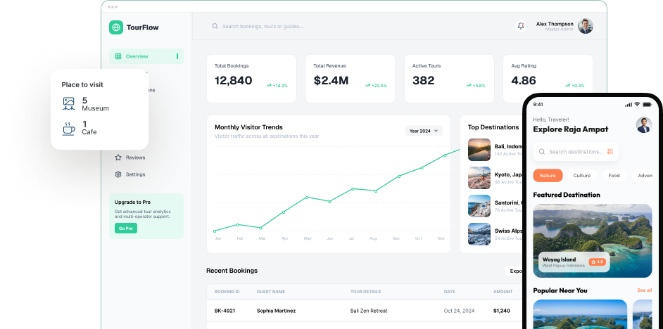
Task: Open the Year 2024 dropdown
Action: point(424,131)
